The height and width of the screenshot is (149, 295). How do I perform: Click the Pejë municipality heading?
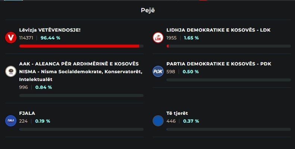[148, 10]
